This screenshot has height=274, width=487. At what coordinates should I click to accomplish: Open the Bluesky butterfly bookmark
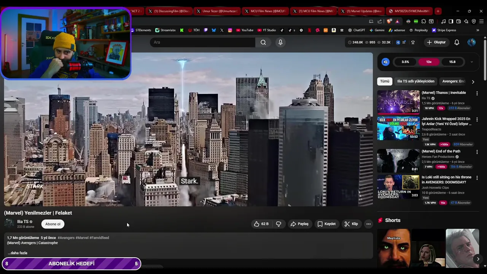coord(214,30)
